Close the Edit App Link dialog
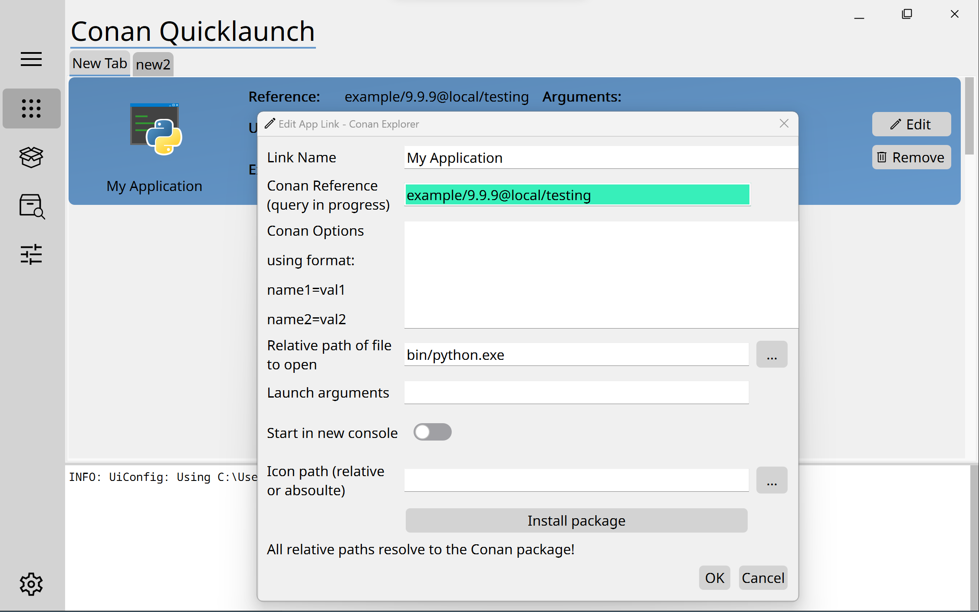 (x=784, y=124)
